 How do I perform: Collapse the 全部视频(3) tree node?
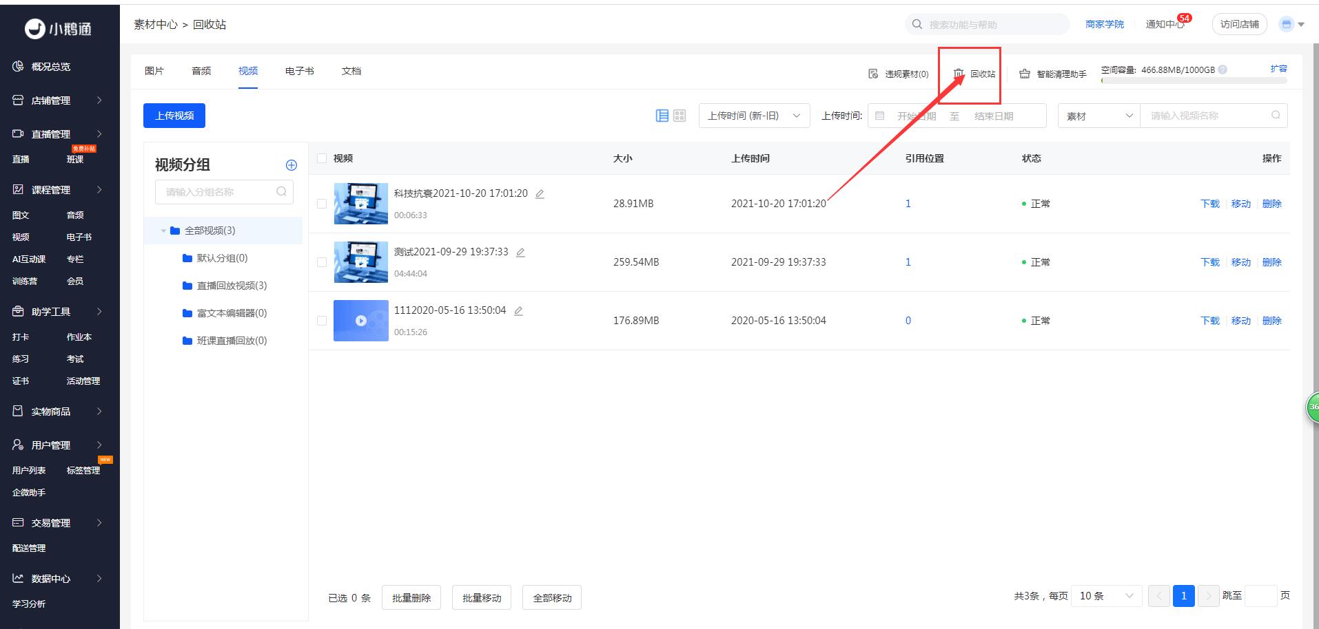click(163, 231)
